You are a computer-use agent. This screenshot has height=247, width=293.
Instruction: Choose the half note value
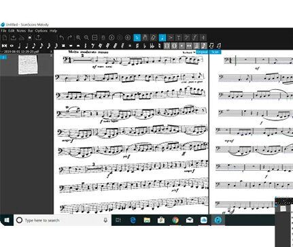click(x=19, y=46)
